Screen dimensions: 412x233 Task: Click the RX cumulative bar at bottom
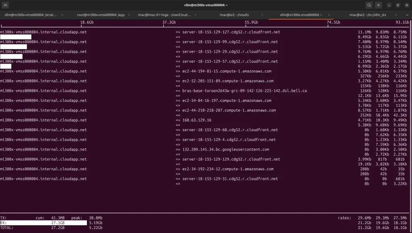tap(43, 222)
